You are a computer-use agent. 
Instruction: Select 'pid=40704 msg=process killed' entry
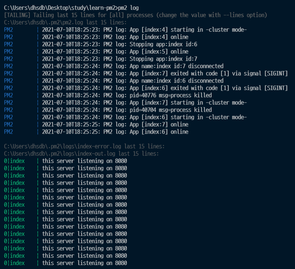pyautogui.click(x=108, y=110)
